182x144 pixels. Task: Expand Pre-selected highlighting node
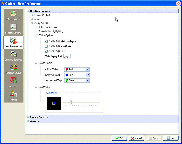coord(36,31)
